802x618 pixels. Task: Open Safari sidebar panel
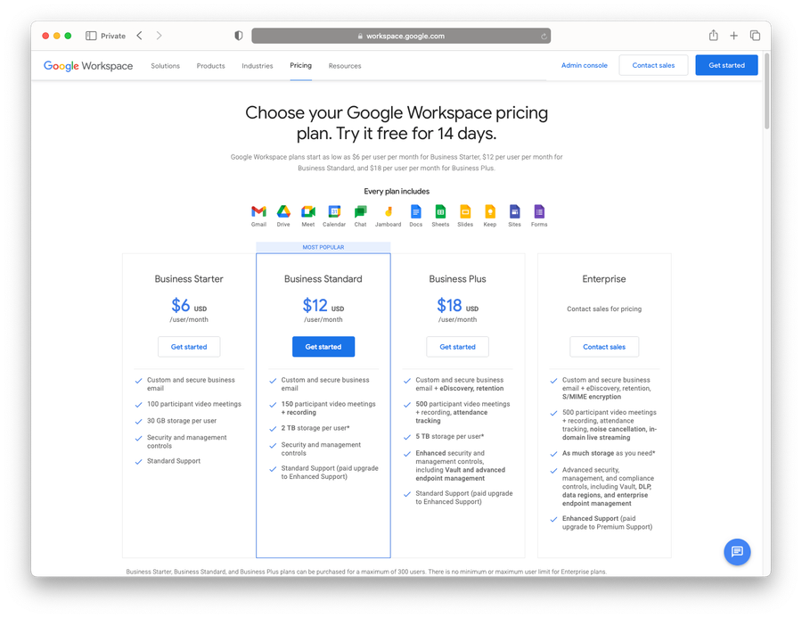point(91,36)
